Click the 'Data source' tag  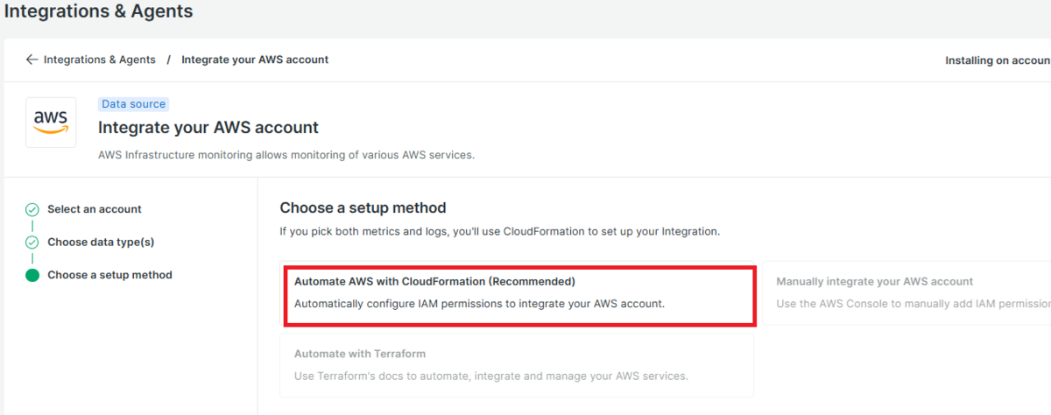(133, 103)
